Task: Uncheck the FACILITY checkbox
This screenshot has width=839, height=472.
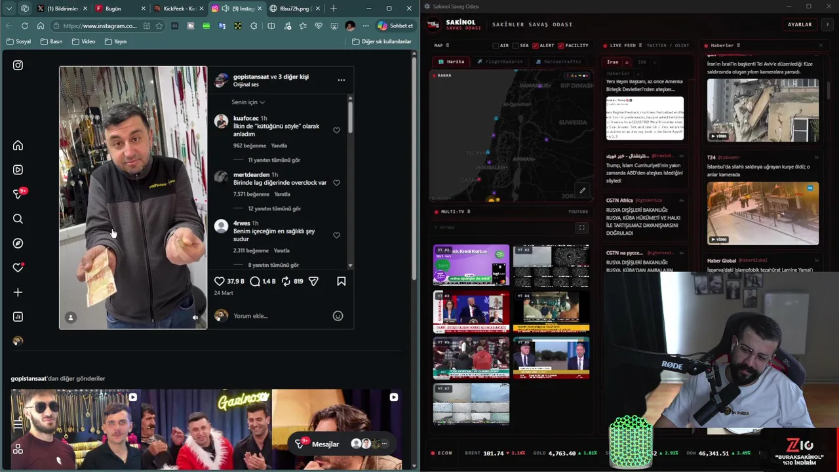Action: 561,46
